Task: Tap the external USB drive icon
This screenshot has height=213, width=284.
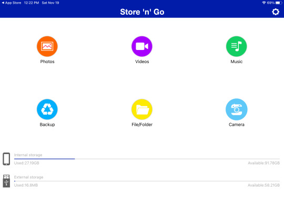Action: click(6, 181)
